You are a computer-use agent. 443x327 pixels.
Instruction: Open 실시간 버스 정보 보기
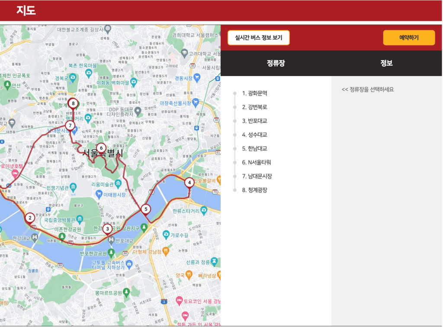coord(258,38)
